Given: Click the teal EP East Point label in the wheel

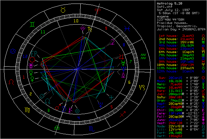Looking at the screenshot, I should click(34, 54).
